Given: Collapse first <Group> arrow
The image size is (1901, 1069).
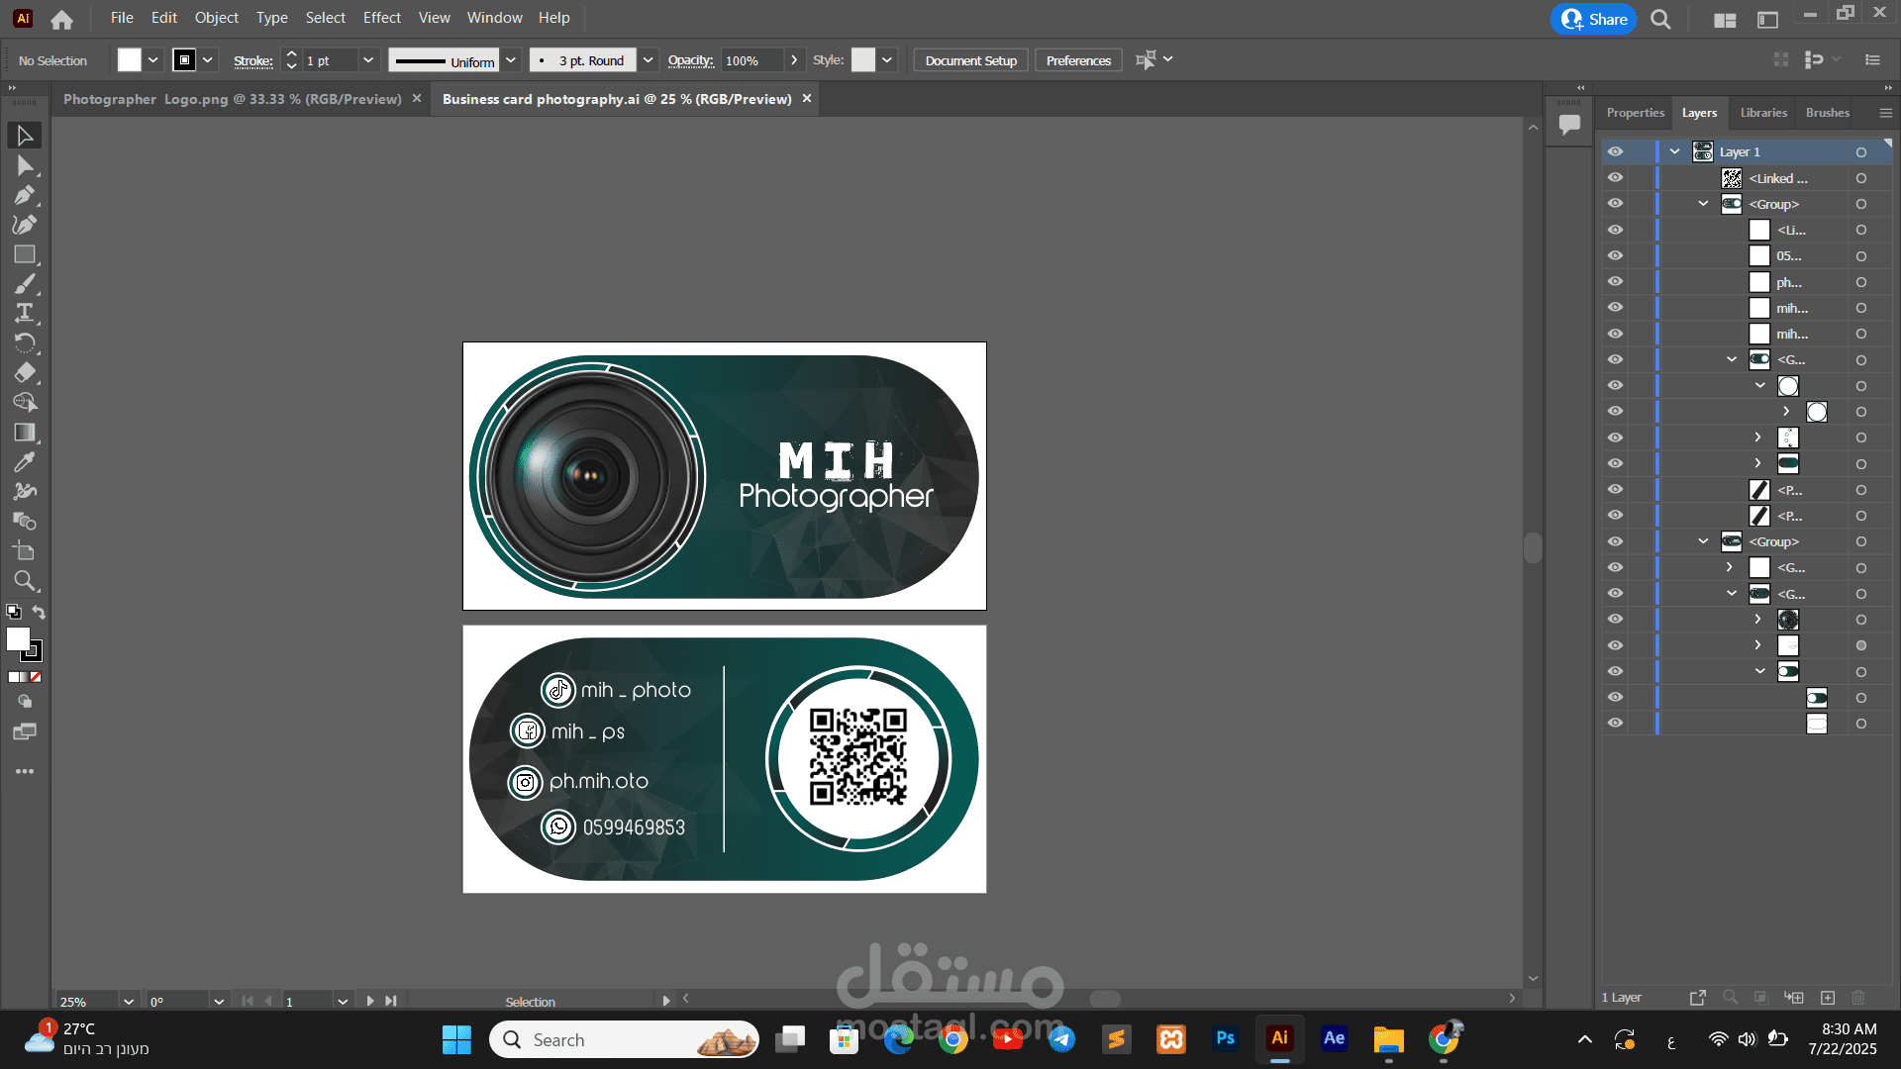Looking at the screenshot, I should [x=1703, y=204].
